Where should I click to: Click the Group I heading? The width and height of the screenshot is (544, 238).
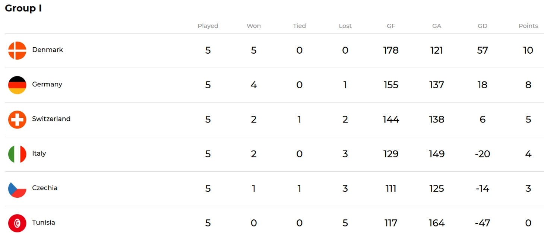tap(23, 8)
